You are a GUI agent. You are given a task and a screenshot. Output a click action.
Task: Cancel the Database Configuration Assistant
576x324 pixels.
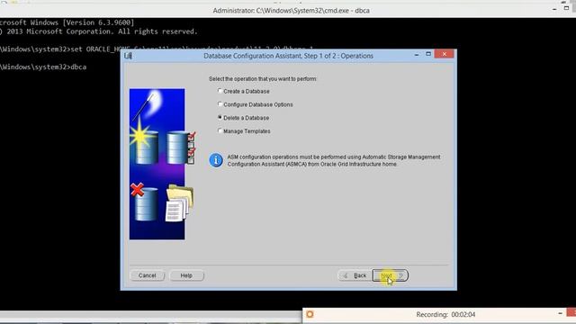coord(148,275)
